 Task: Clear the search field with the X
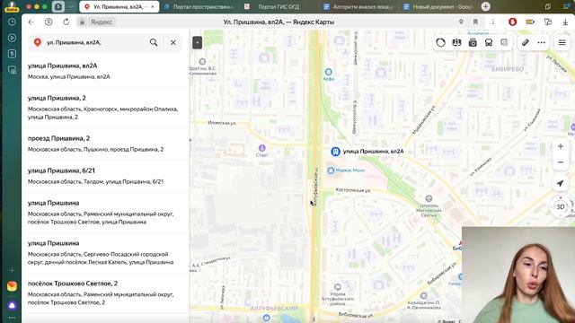(x=173, y=42)
